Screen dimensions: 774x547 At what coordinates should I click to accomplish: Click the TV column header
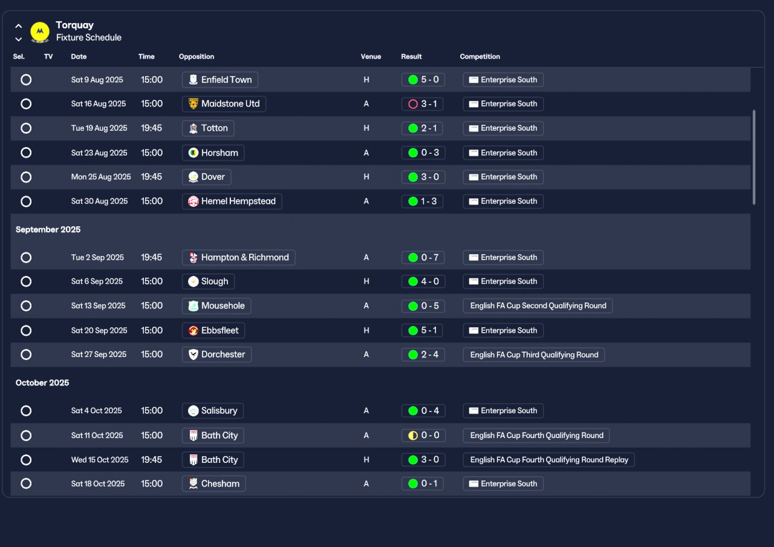pyautogui.click(x=48, y=56)
